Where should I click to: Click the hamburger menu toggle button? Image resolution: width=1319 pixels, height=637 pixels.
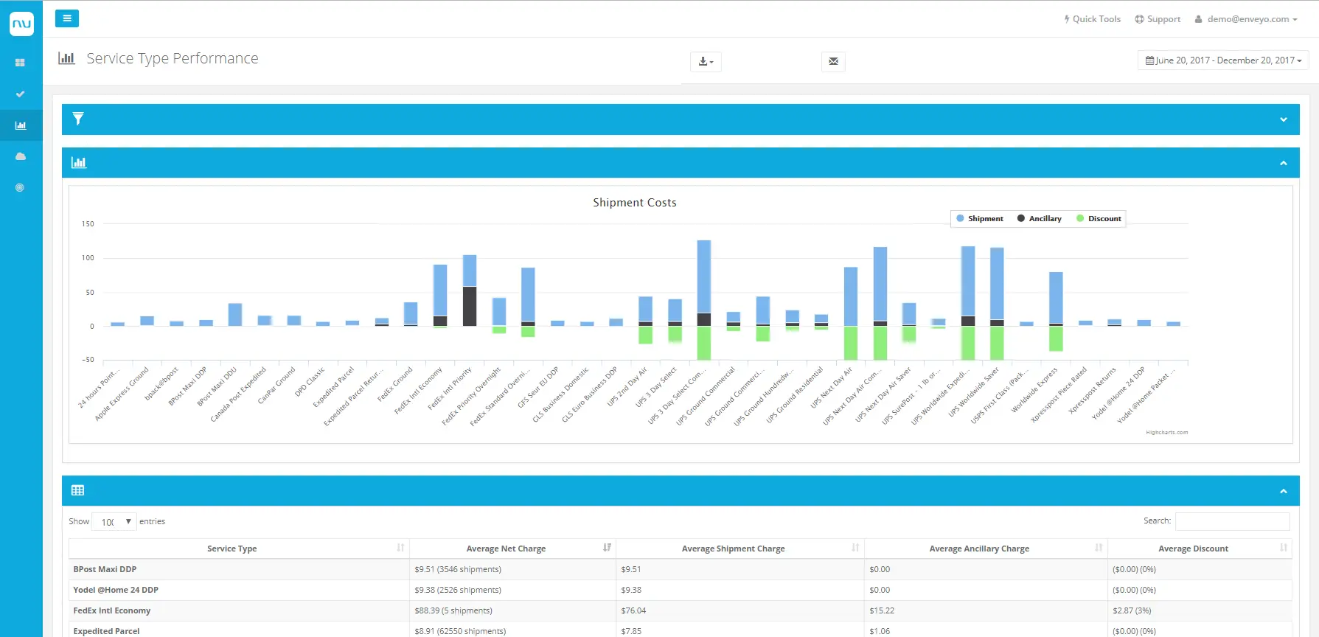66,18
